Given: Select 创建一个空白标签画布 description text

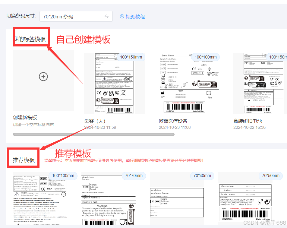Looking at the screenshot, I should tap(33, 125).
